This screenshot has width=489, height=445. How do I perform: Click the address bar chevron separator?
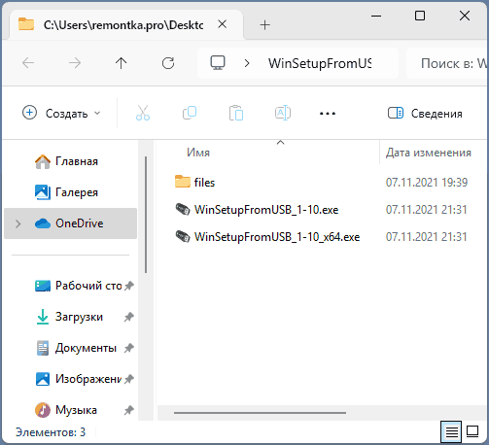tap(247, 63)
